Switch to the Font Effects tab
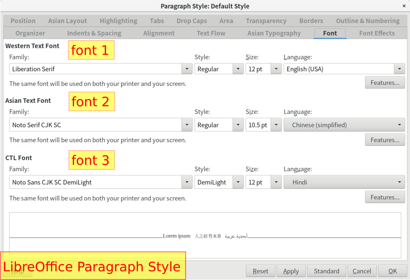This screenshot has width=410, height=280. 377,33
